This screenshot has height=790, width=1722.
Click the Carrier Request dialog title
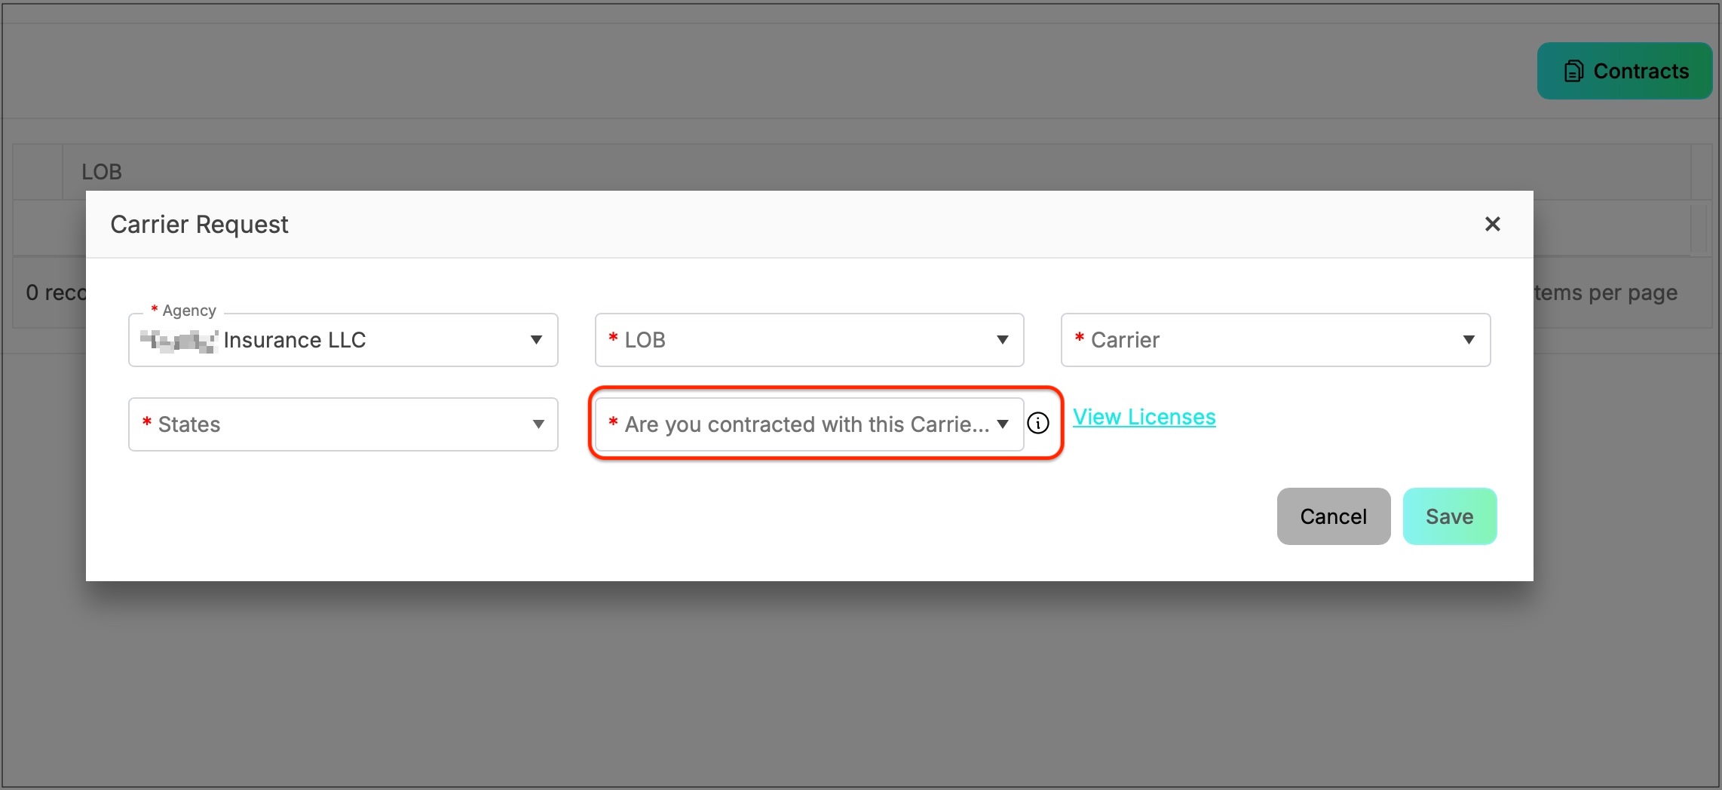point(199,225)
